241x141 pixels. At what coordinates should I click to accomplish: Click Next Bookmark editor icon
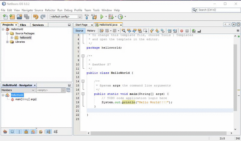coord(157,31)
